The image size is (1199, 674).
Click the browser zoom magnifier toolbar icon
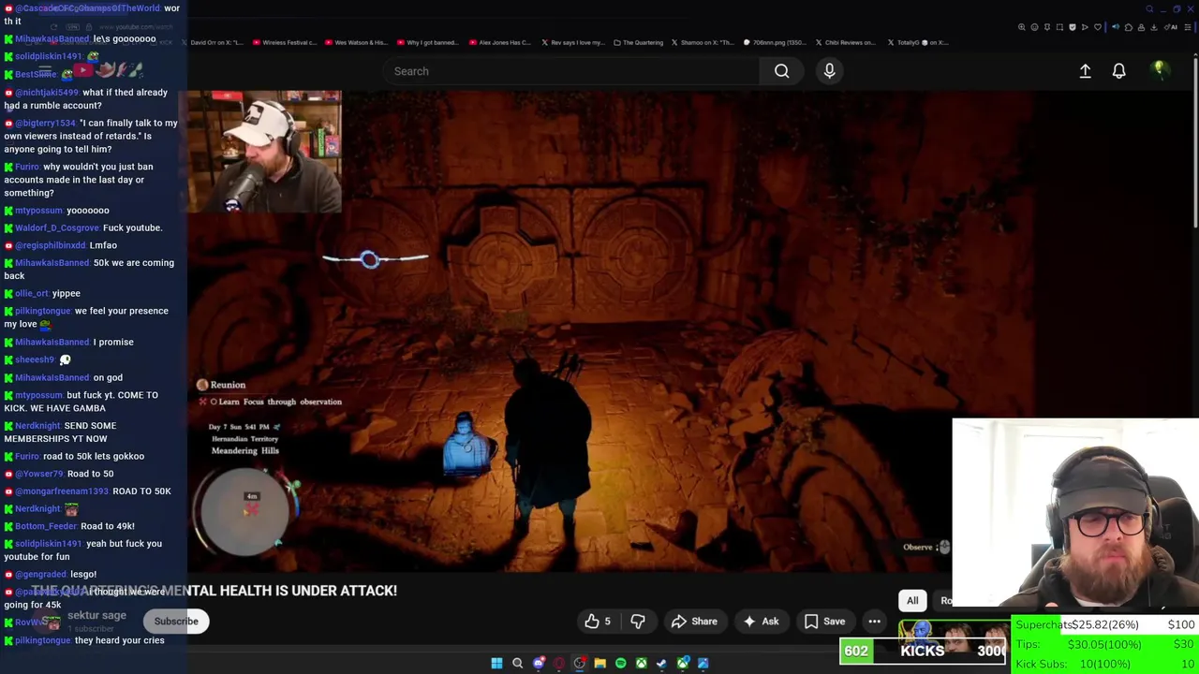1021,27
